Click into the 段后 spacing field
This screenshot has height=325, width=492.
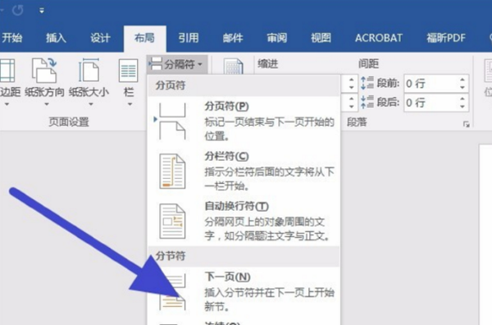point(430,103)
